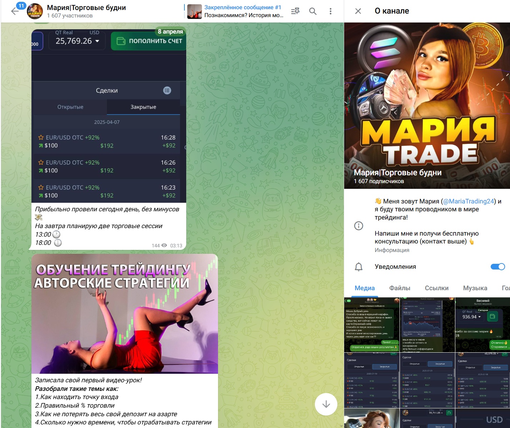Open the pinned messages list icon
This screenshot has height=428, width=510.
(x=295, y=11)
